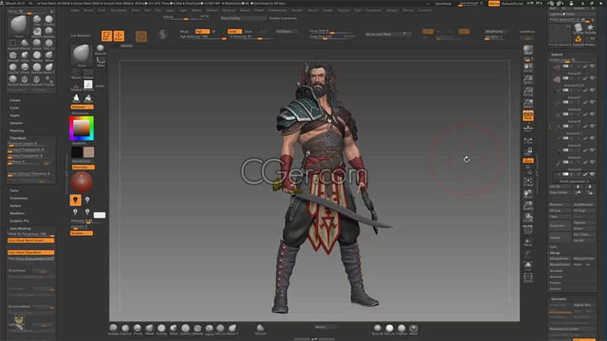The image size is (607, 341).
Task: Toggle Zsub sculpt mode
Action: [x=248, y=31]
